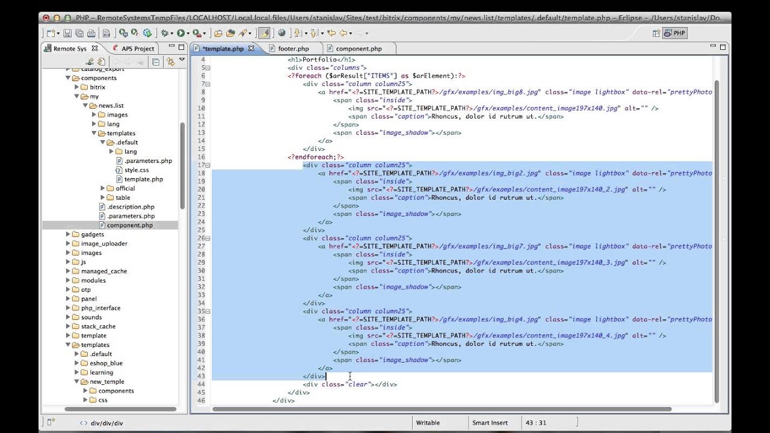The width and height of the screenshot is (770, 433).
Task: Click the editor horizontal scrollbar
Action: (x=442, y=409)
